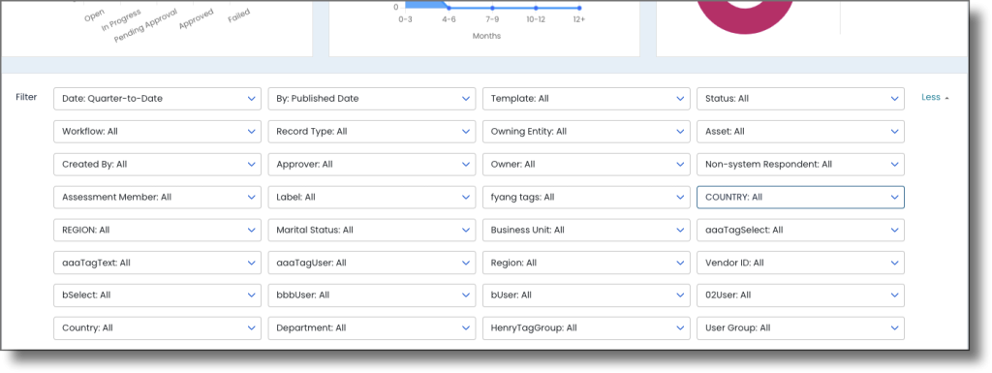Viewport: 992px width, 373px height.
Task: Open the Template: All filter
Action: click(x=586, y=99)
